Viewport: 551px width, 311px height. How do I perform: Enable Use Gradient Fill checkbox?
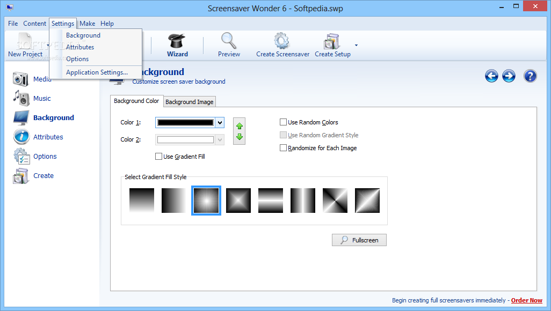[158, 156]
